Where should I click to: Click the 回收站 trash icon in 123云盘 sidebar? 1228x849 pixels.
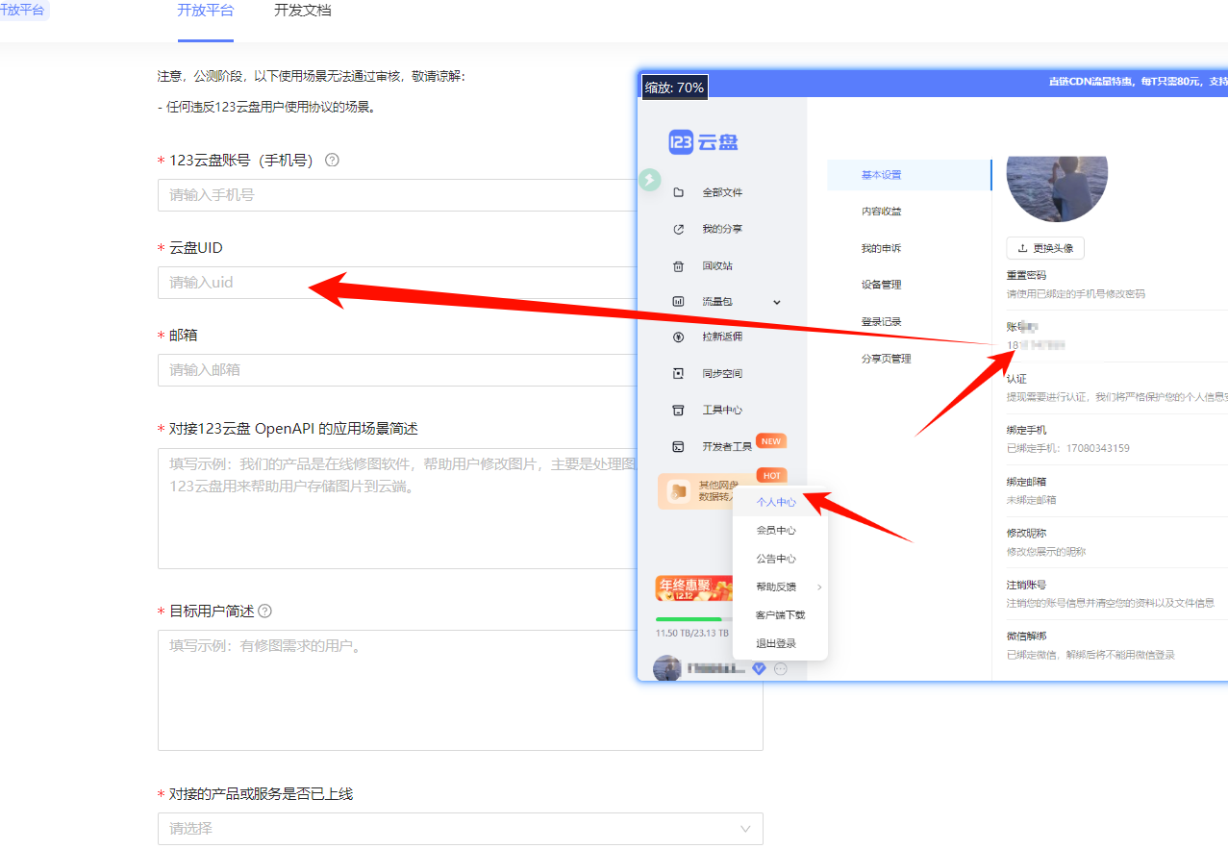point(678,265)
